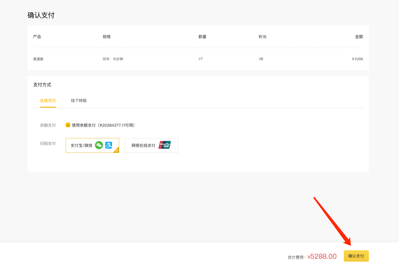
Task: Click the selected corner checkmark badge
Action: coord(117,150)
